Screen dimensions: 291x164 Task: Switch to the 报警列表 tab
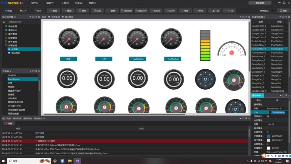pos(28,118)
